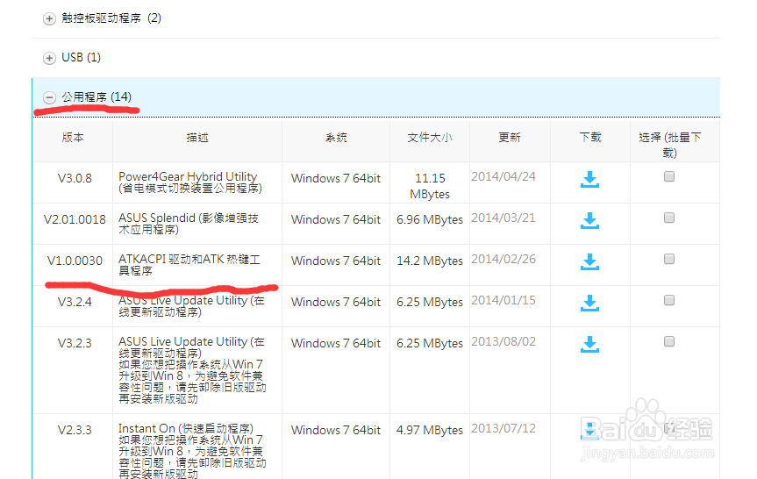Click update date 2014/01/15
Viewport: 757px width, 479px height.
pos(503,300)
